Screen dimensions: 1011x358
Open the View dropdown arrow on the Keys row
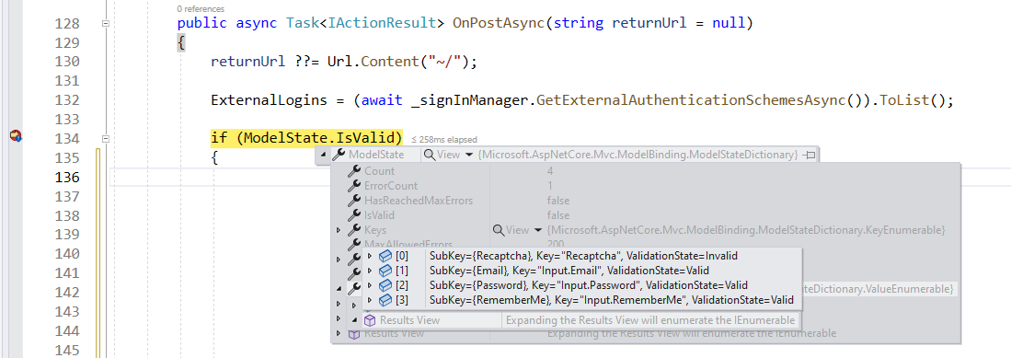click(x=538, y=230)
